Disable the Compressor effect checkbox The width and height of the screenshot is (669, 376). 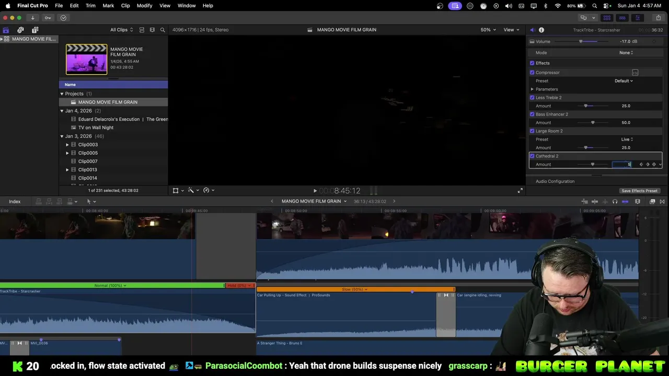[x=532, y=73]
